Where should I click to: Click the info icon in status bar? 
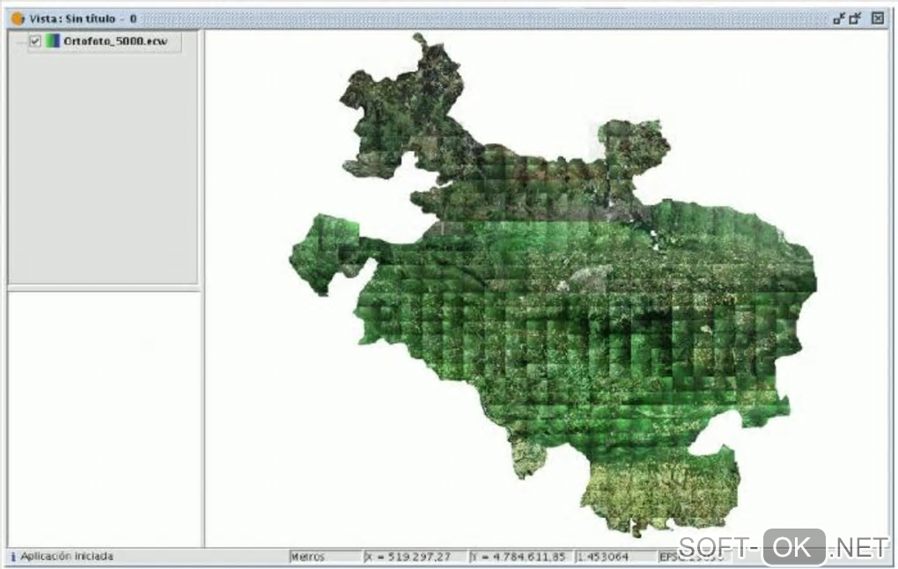pos(13,557)
